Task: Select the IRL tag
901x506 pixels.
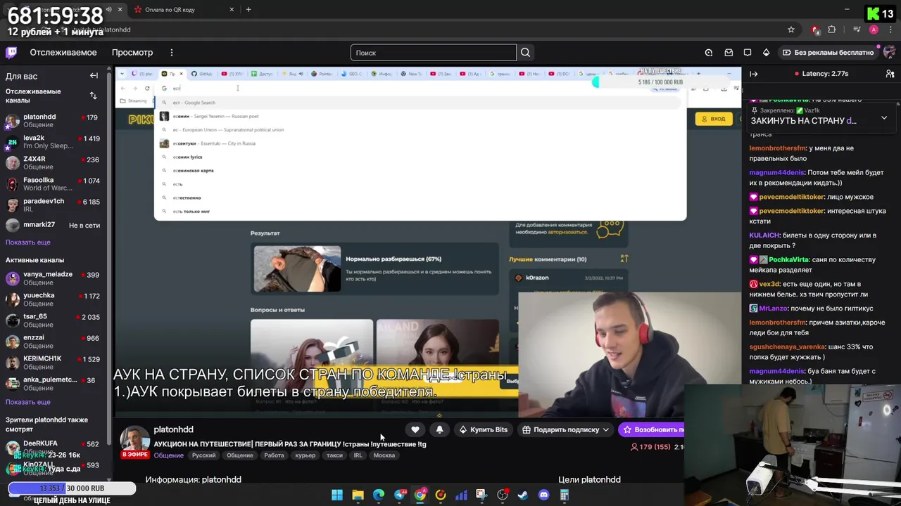Action: point(358,455)
